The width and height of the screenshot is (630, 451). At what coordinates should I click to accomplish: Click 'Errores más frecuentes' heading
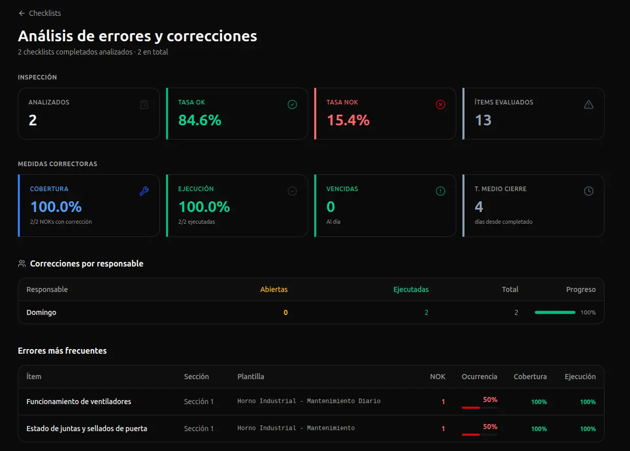pos(62,351)
